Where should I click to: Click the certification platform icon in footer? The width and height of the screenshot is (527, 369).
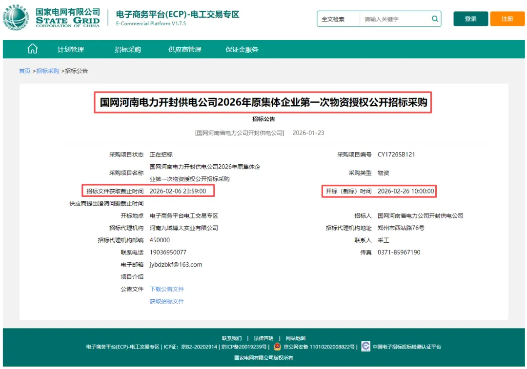365,346
